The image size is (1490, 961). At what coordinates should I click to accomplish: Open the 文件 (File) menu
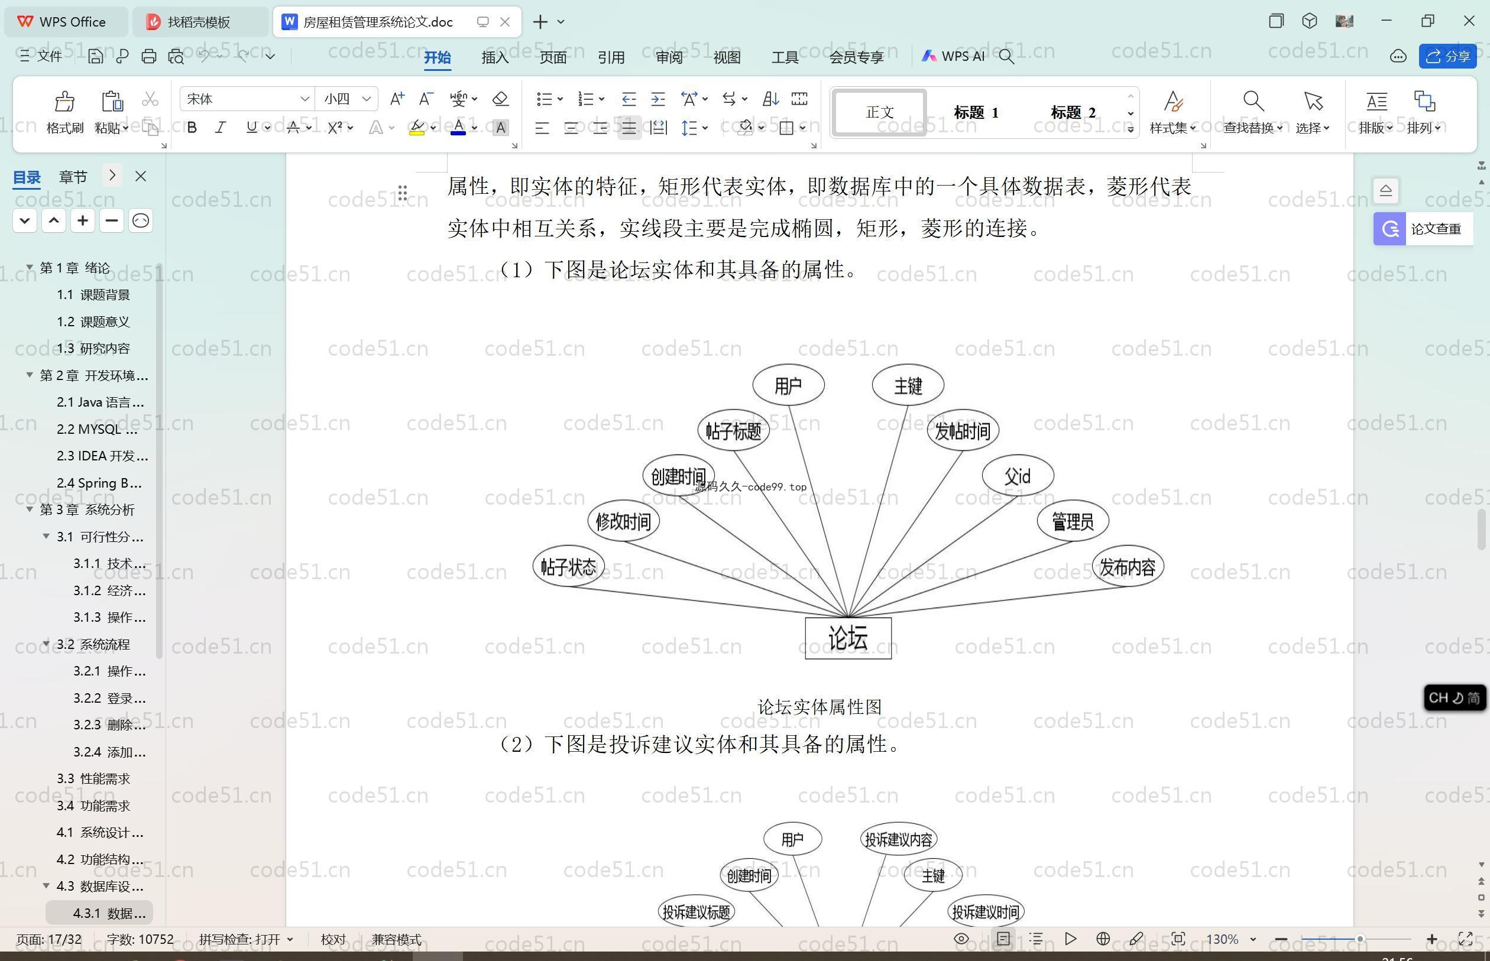(41, 56)
